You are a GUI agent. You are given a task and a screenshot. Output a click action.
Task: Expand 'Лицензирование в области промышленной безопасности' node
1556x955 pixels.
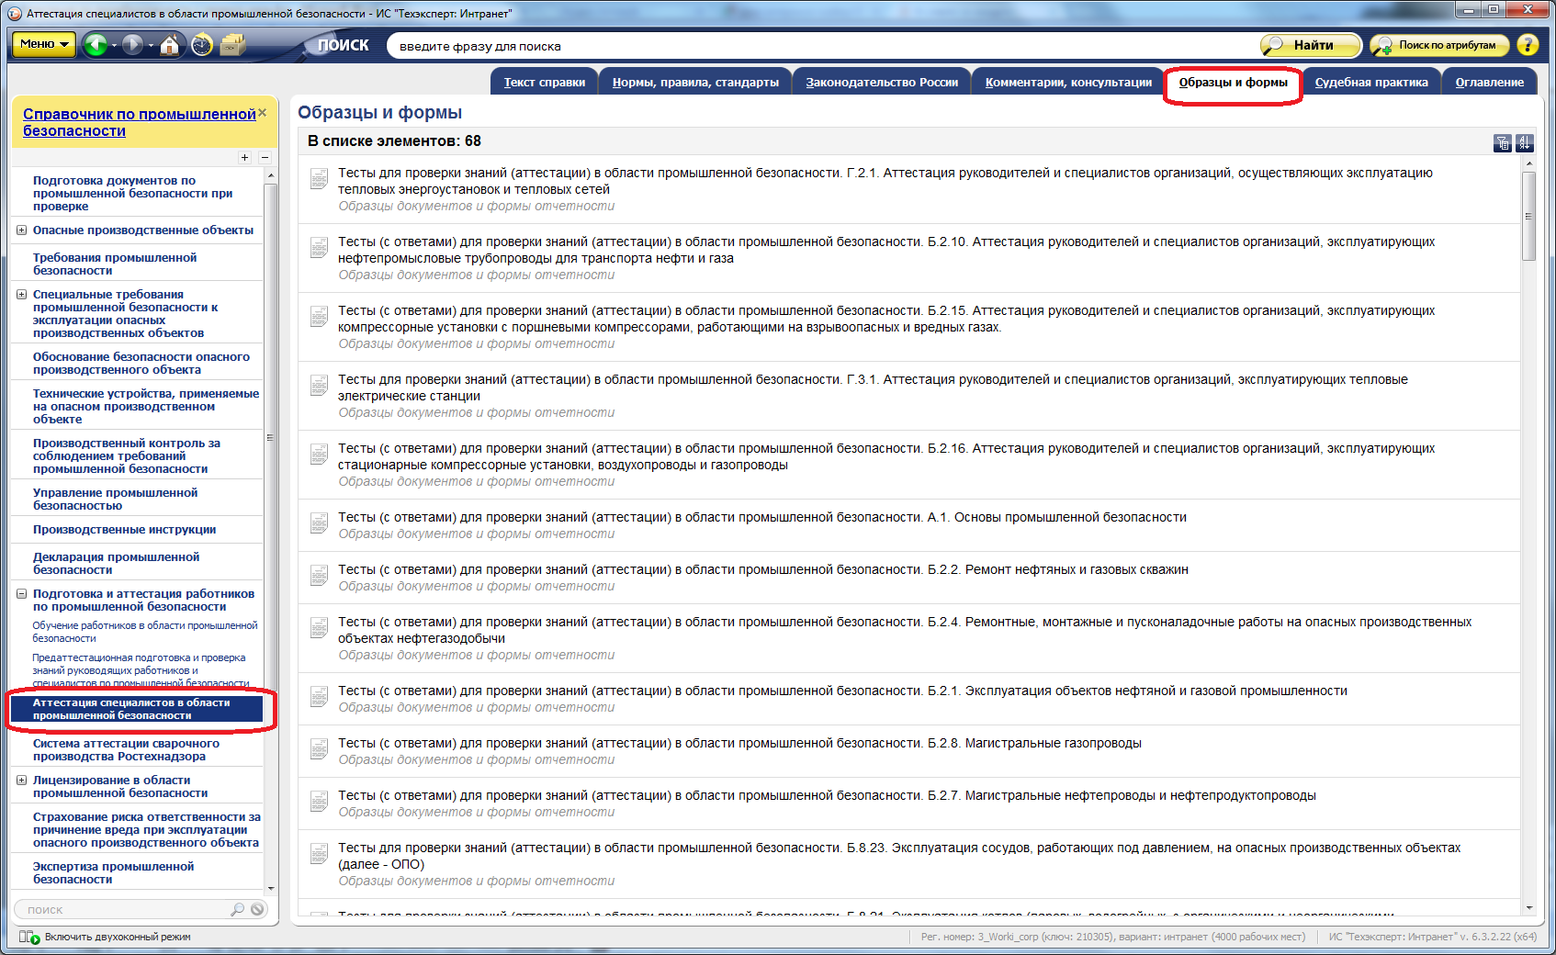(21, 781)
